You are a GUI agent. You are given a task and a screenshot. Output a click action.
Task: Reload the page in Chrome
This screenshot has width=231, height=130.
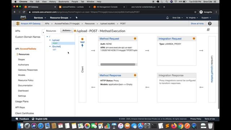[24, 12]
